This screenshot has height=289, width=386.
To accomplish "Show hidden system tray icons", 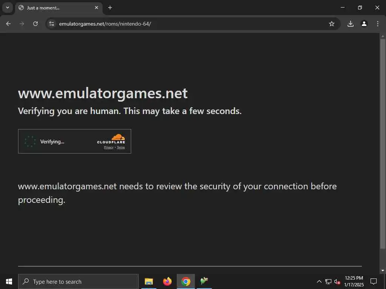I will coord(319,281).
